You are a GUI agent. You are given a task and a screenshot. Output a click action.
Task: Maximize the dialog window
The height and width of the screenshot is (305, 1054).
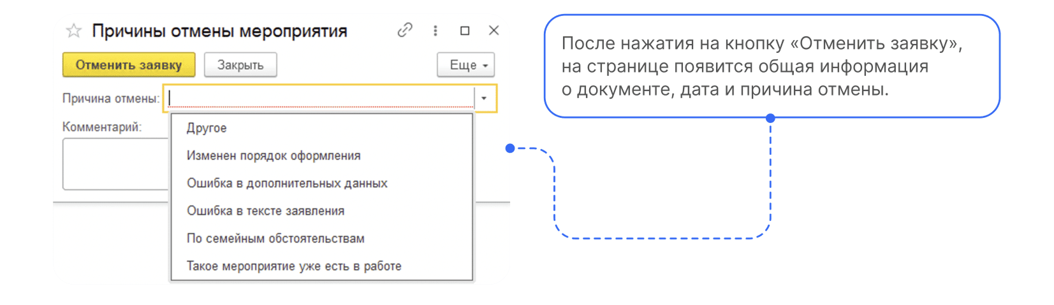click(x=465, y=30)
